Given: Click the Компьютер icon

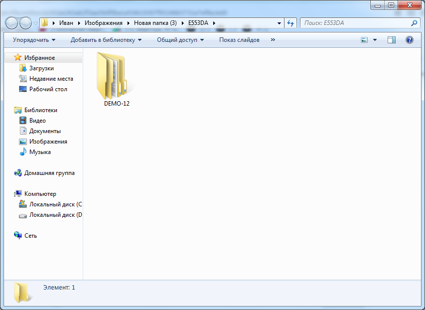Looking at the screenshot, I should pyautogui.click(x=18, y=194).
